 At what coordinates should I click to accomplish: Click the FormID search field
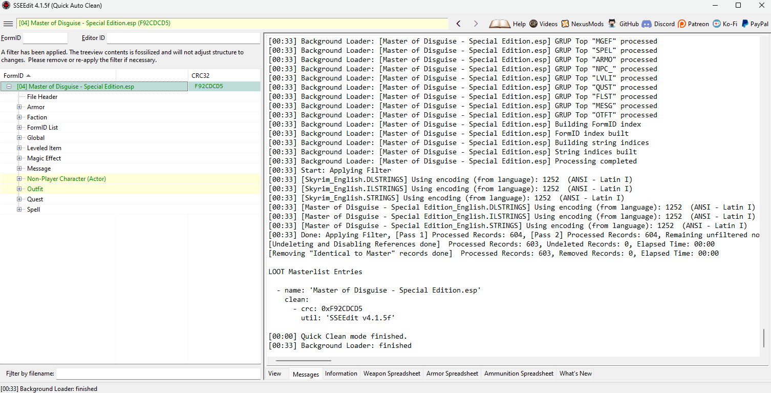coord(45,38)
